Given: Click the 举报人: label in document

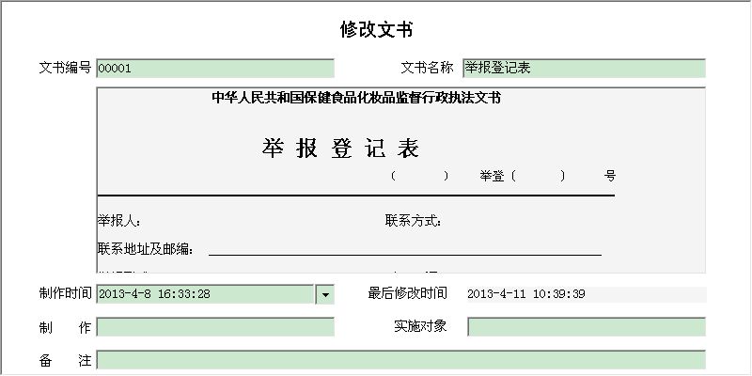Looking at the screenshot, I should click(x=119, y=221).
